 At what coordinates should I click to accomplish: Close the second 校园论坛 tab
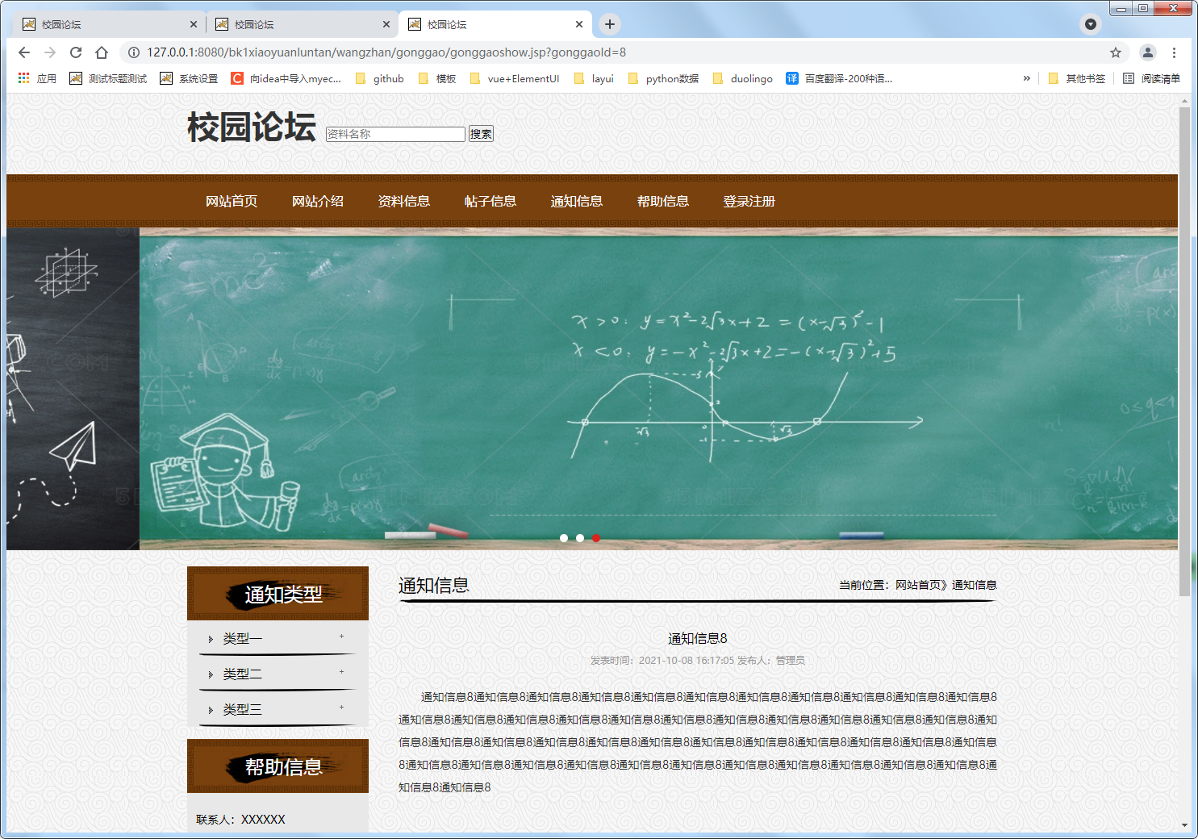(x=386, y=24)
